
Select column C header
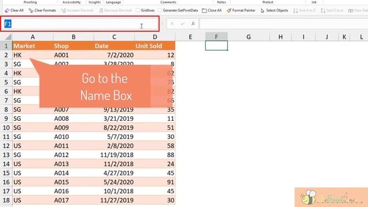114,37
